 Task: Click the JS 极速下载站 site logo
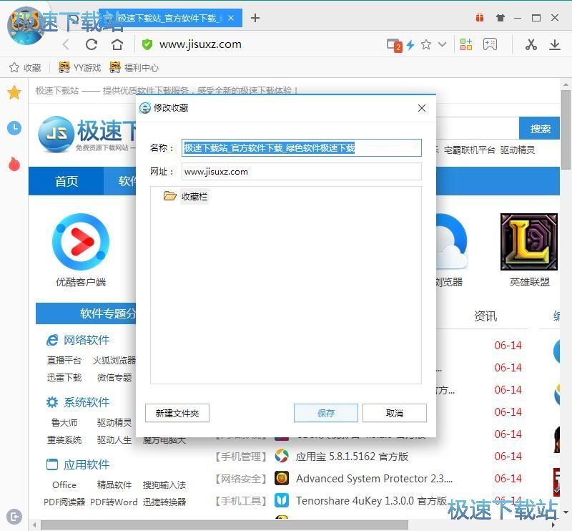87,134
